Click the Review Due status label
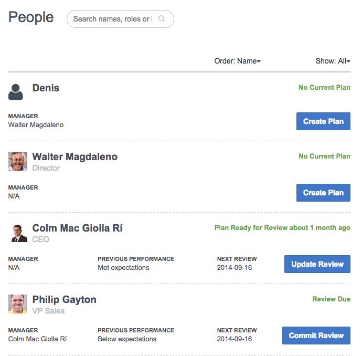362x356 pixels. point(331,299)
